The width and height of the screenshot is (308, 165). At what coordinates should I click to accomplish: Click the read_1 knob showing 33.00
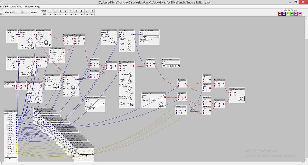click(161, 103)
